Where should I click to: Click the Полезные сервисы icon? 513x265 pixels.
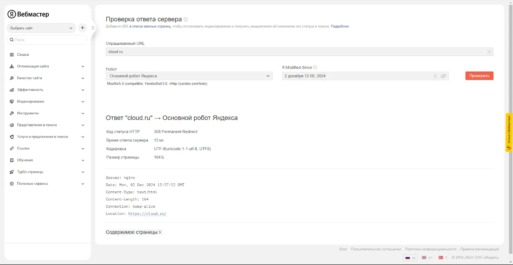tap(12, 184)
